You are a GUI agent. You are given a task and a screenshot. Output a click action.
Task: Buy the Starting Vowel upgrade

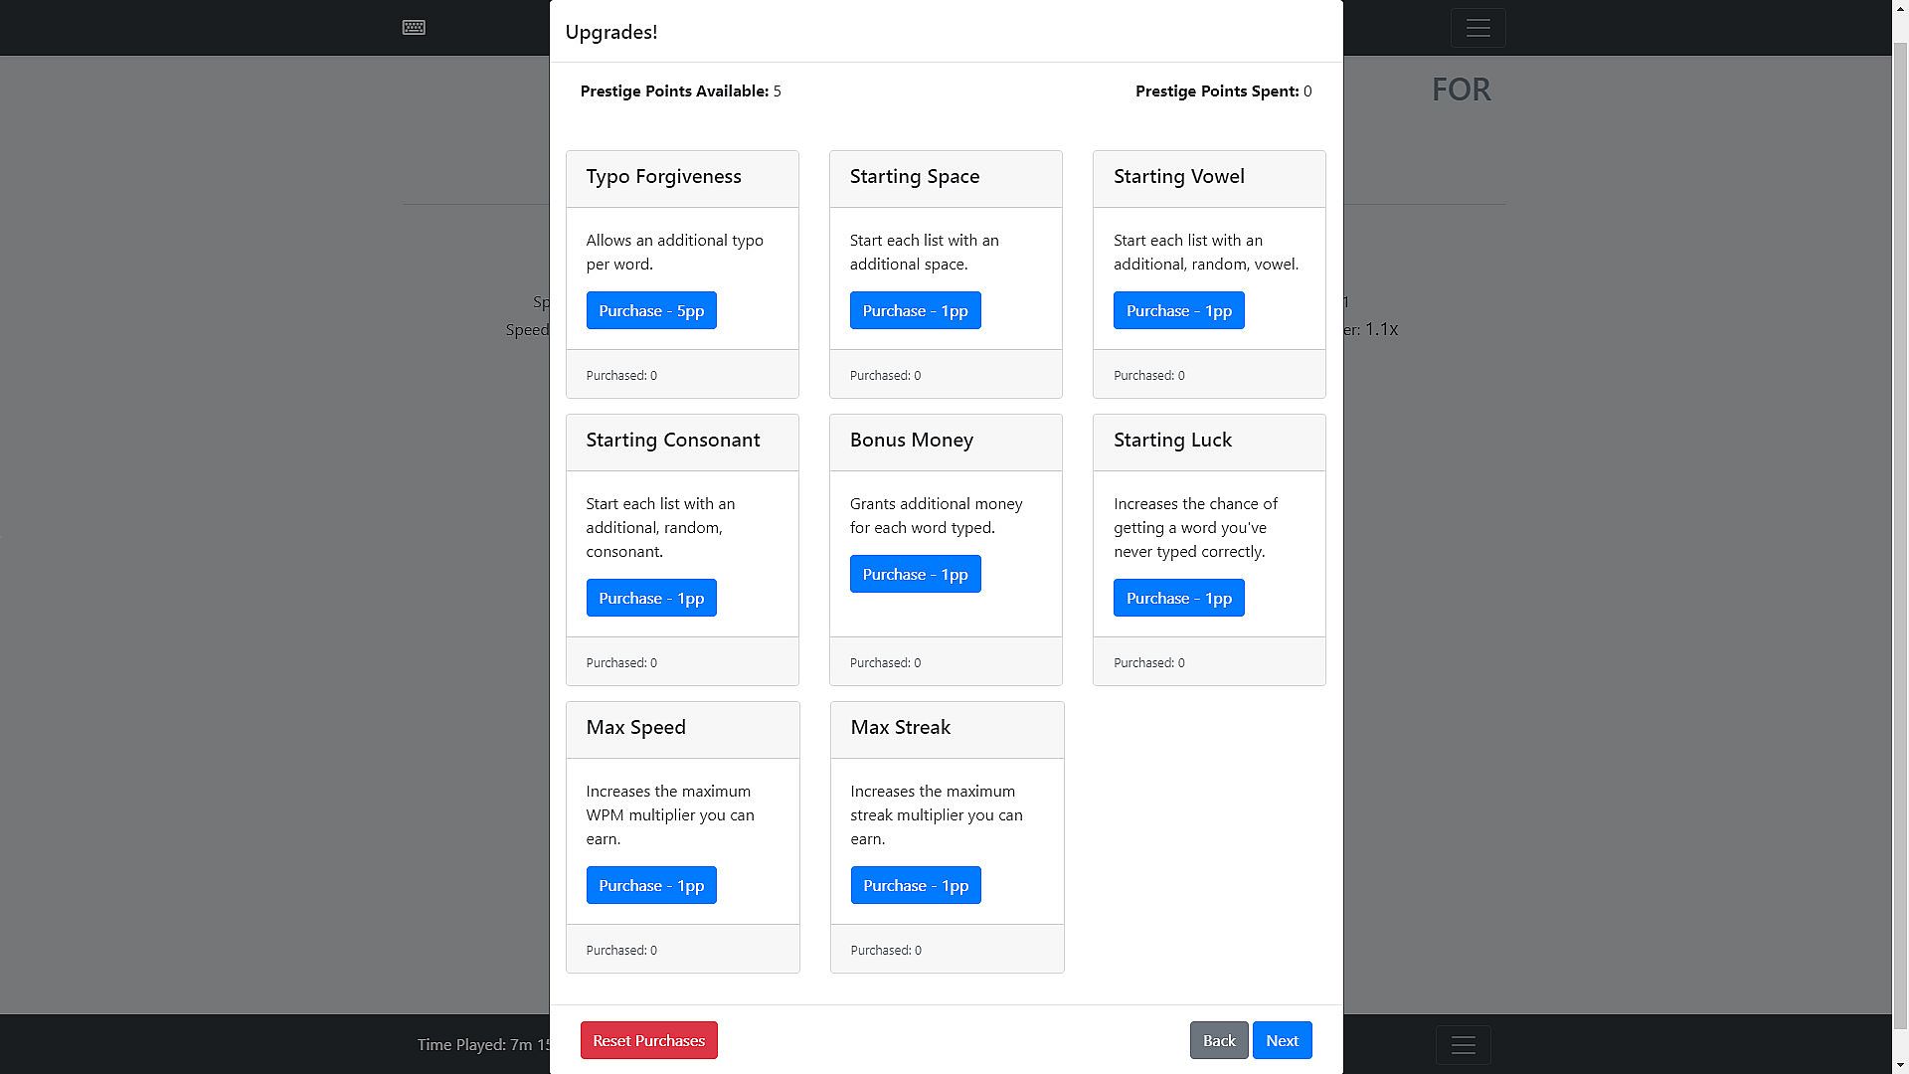pyautogui.click(x=1178, y=311)
